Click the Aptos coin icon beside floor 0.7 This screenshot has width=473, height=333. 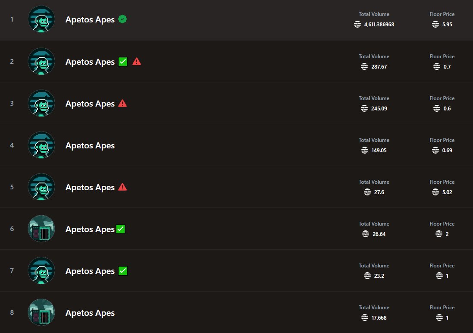pos(437,67)
